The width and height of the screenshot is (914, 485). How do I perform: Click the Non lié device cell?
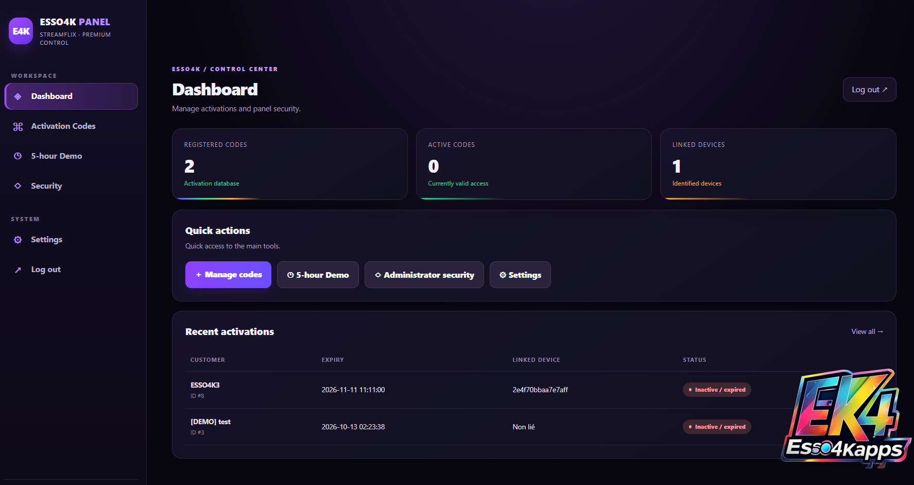524,427
